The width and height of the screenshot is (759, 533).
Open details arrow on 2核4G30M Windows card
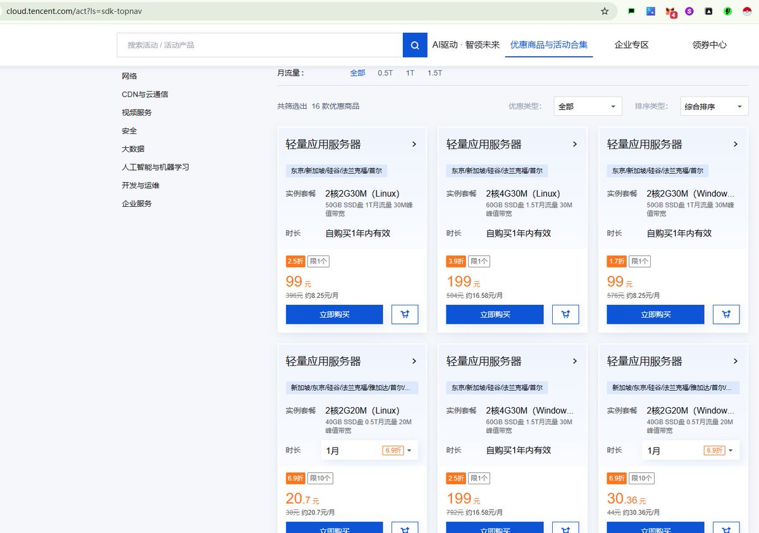coord(575,361)
